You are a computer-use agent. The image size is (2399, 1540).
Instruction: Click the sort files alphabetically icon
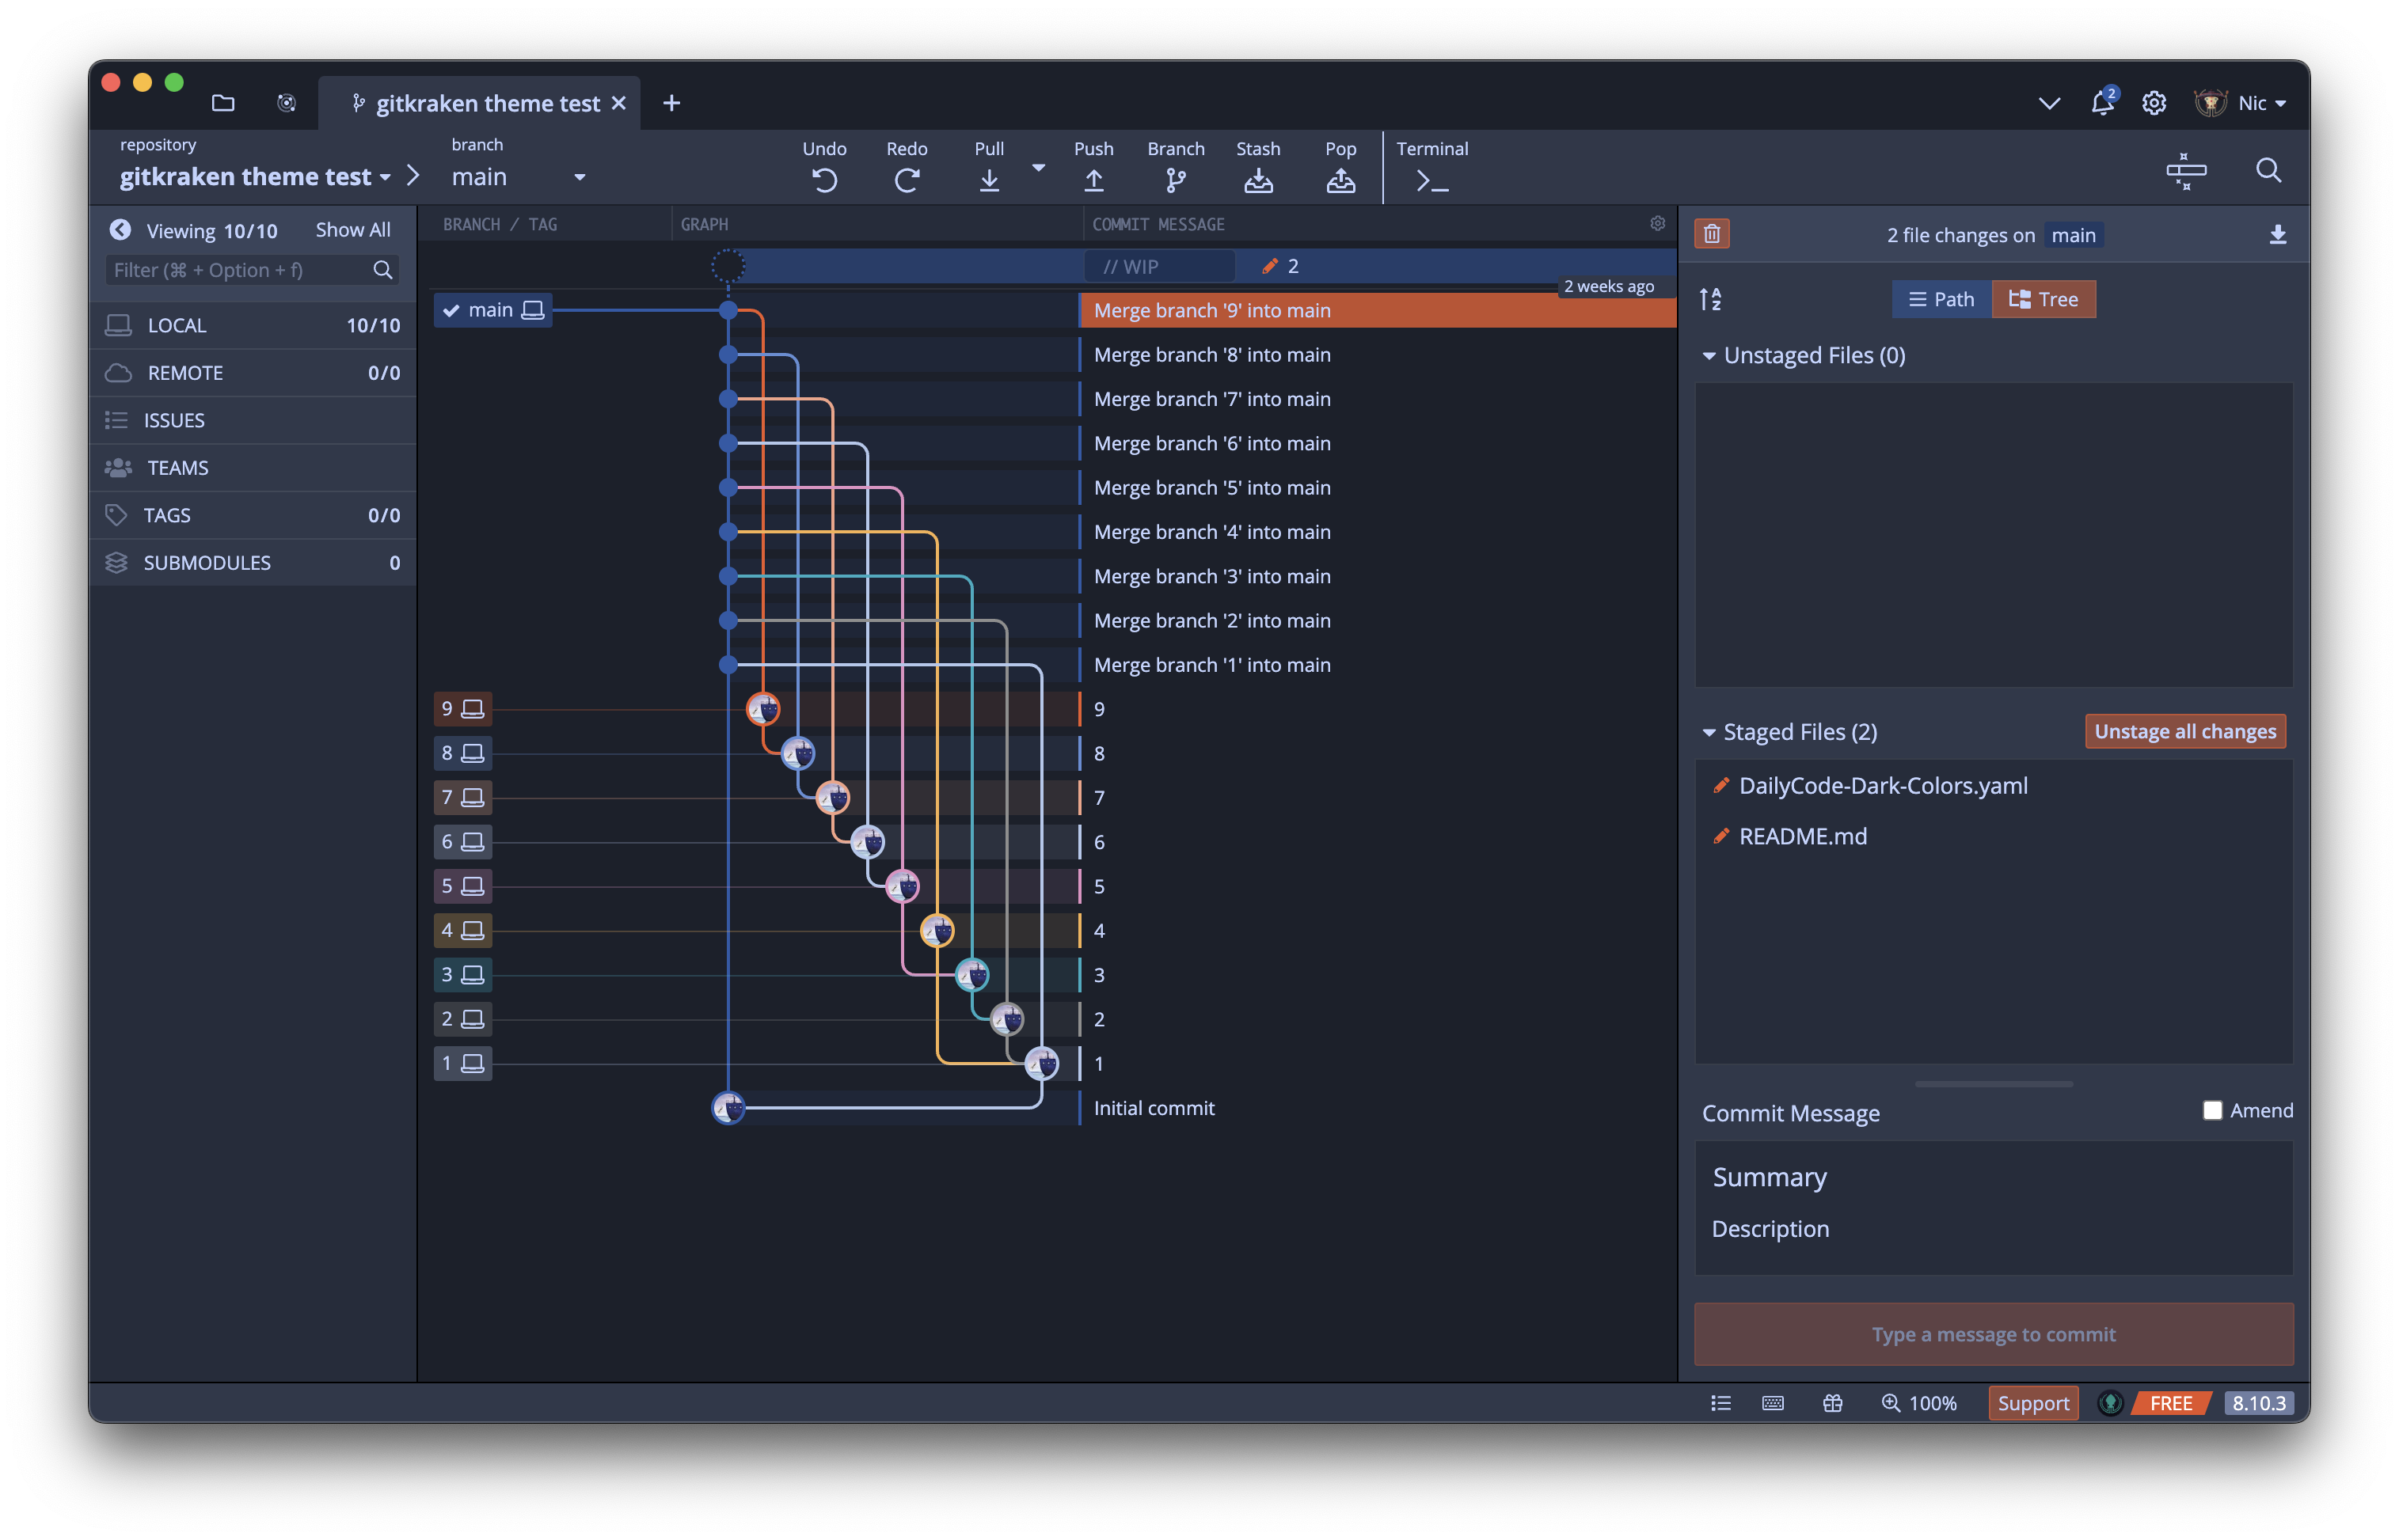coord(1711,299)
